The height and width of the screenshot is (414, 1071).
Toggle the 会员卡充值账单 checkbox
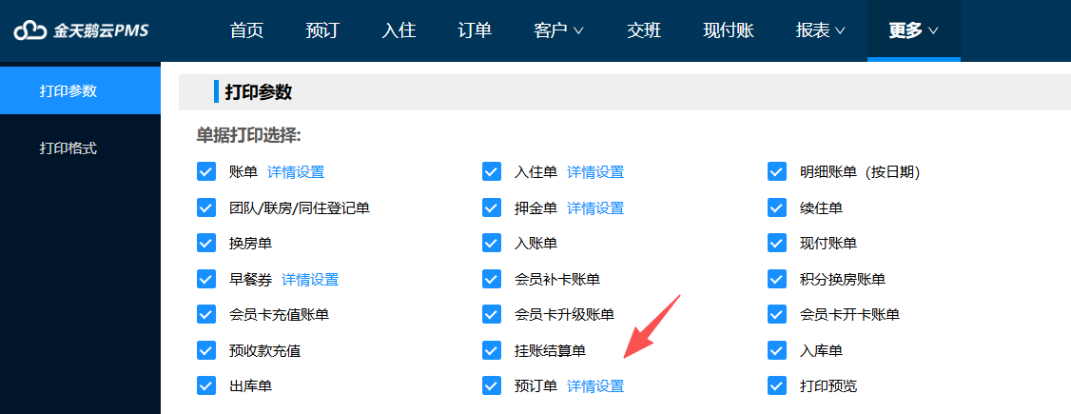206,314
